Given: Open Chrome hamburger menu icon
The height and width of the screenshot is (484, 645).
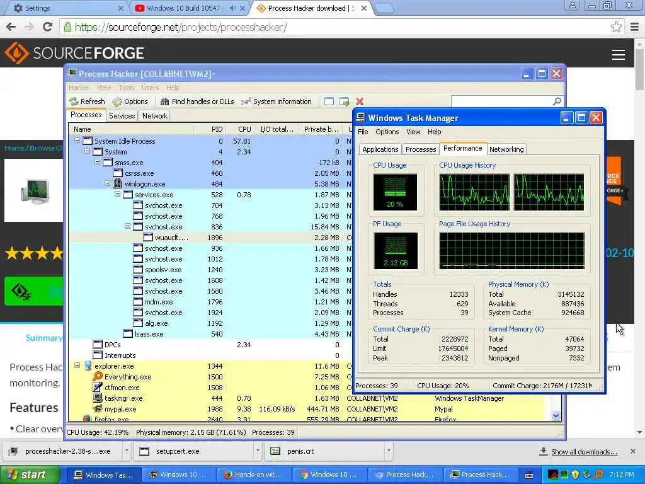Looking at the screenshot, I should pyautogui.click(x=635, y=27).
